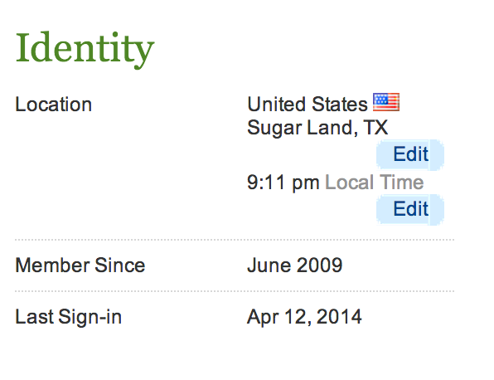The height and width of the screenshot is (380, 494).
Task: Click Edit button below Local Time
Action: coord(410,209)
